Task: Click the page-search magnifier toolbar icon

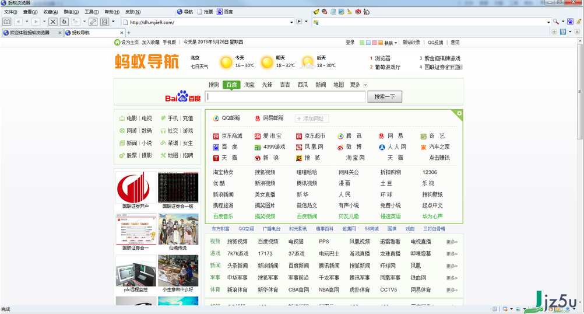Action: 105,22
